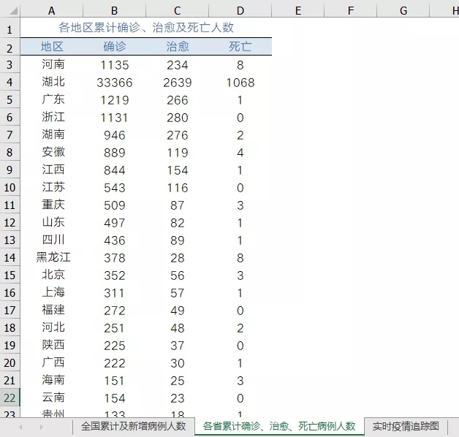The width and height of the screenshot is (459, 437).
Task: Select the 死亡 header cell
Action: [240, 47]
